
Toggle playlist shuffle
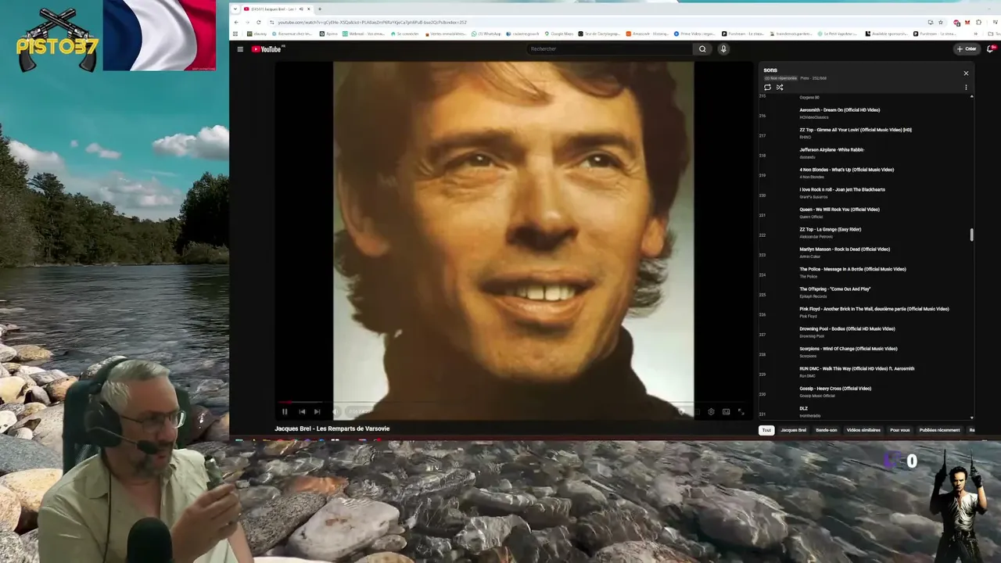[780, 87]
